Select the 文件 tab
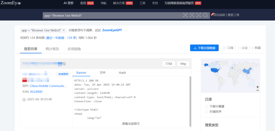The width and height of the screenshot is (275, 131). 103,73
